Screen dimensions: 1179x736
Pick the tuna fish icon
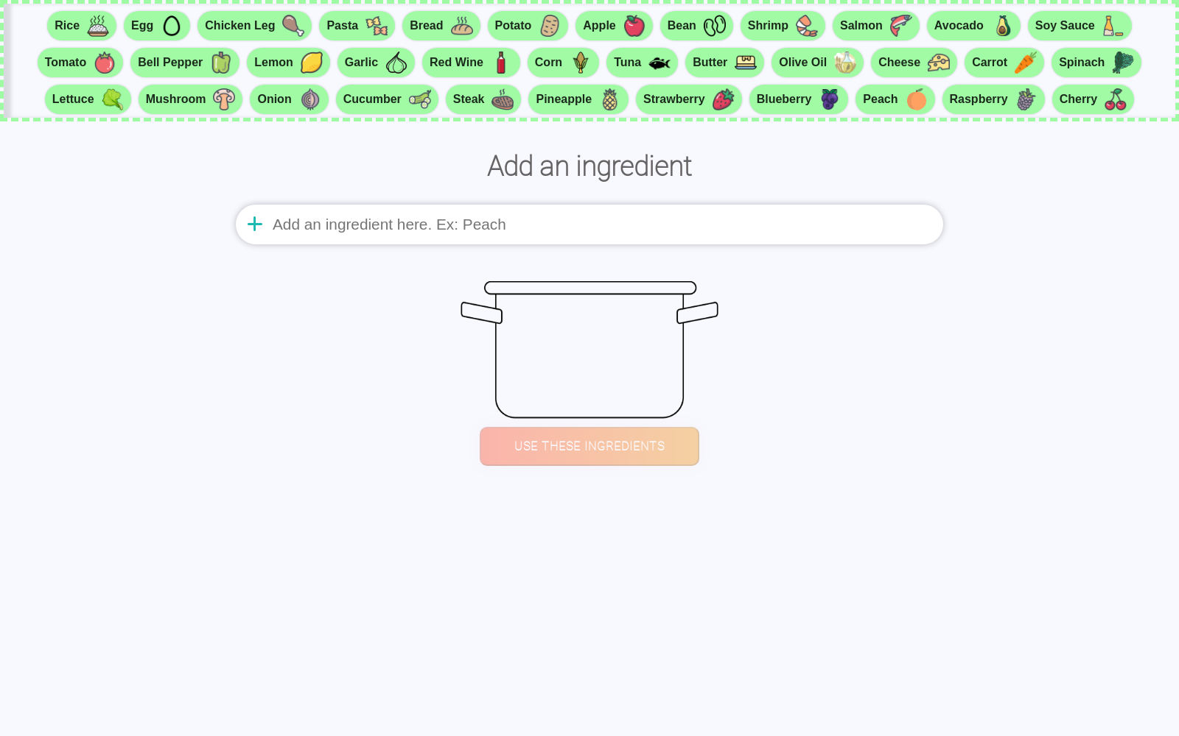[x=660, y=63]
